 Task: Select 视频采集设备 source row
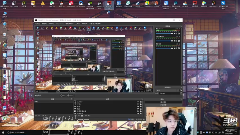(108, 111)
